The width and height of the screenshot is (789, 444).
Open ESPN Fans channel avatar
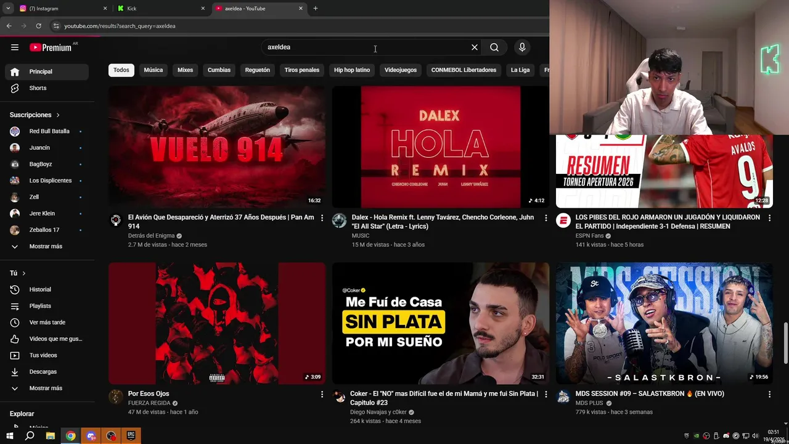pyautogui.click(x=563, y=221)
